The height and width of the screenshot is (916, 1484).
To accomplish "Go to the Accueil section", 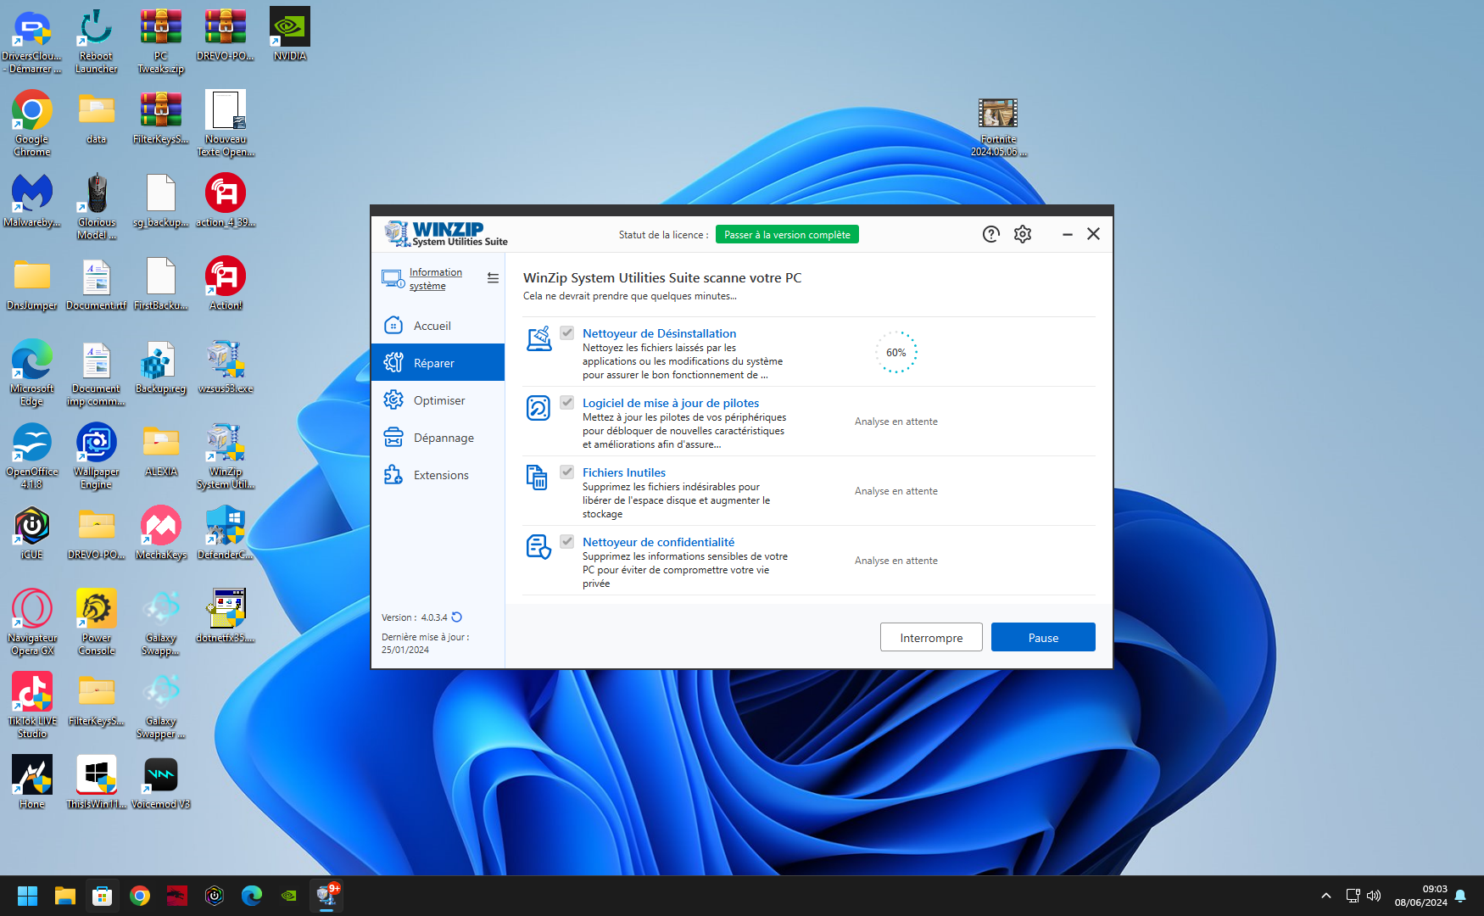I will point(438,326).
